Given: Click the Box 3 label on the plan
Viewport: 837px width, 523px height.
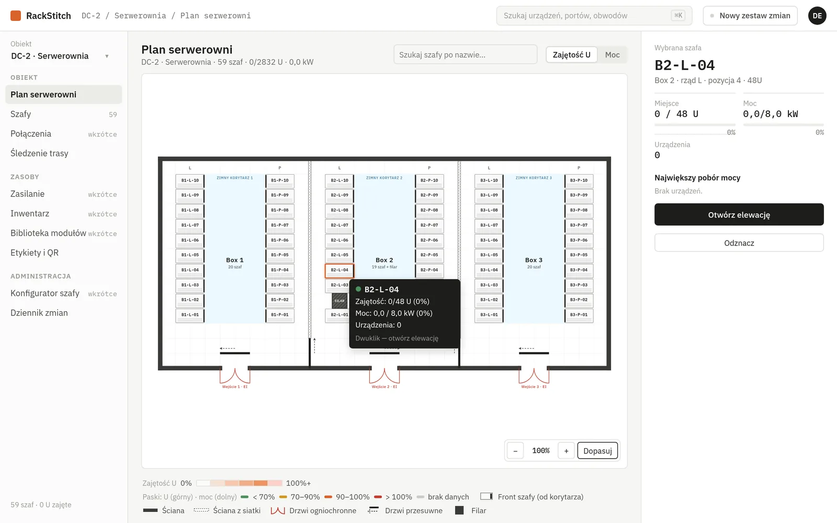Looking at the screenshot, I should click(x=534, y=260).
